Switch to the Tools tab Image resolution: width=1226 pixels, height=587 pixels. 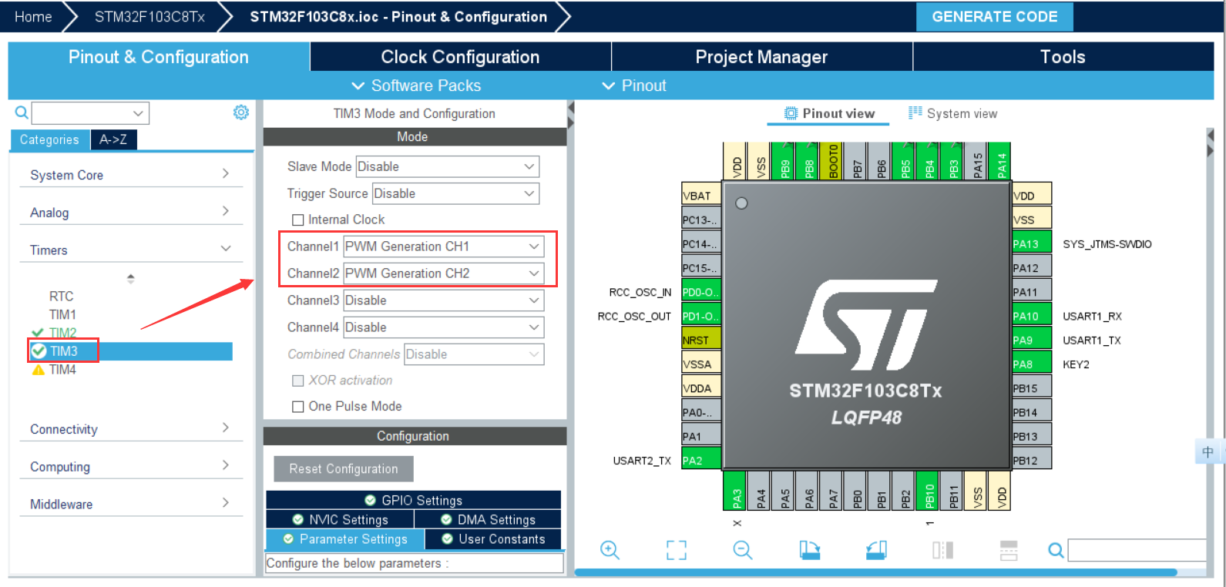click(1063, 57)
